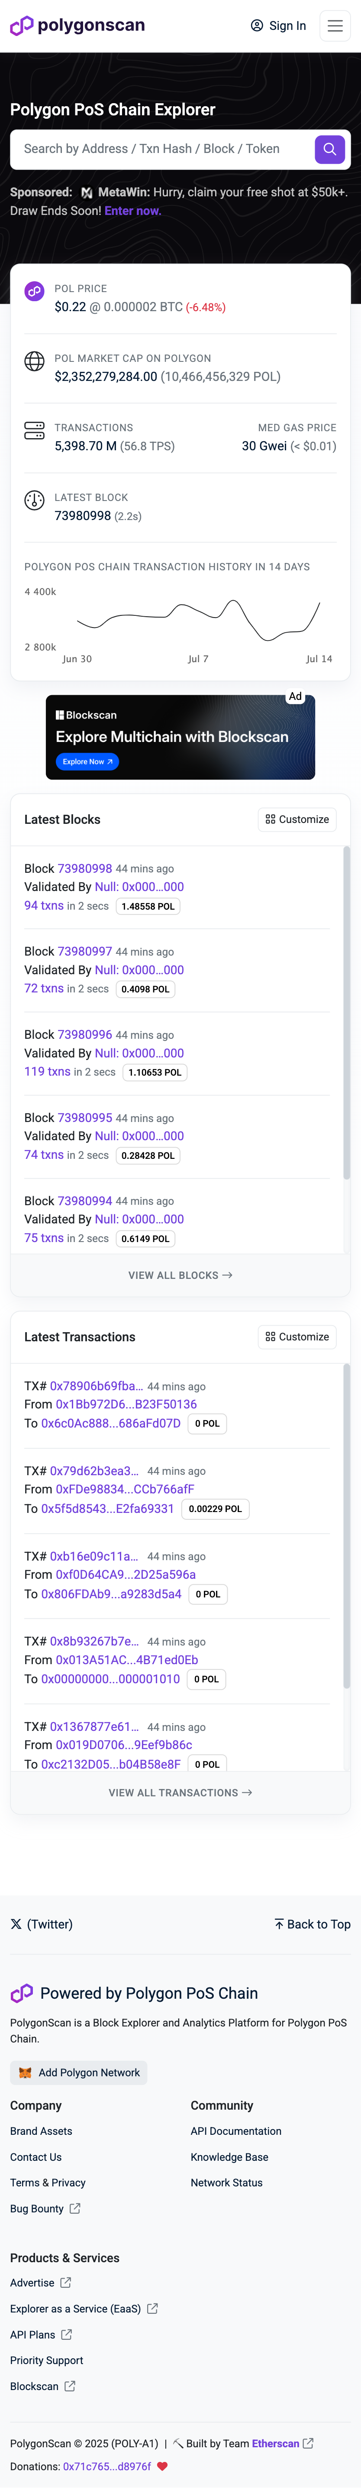Select the magnifying glass search button
Screen dimensions: 361x2488
pyautogui.click(x=328, y=150)
